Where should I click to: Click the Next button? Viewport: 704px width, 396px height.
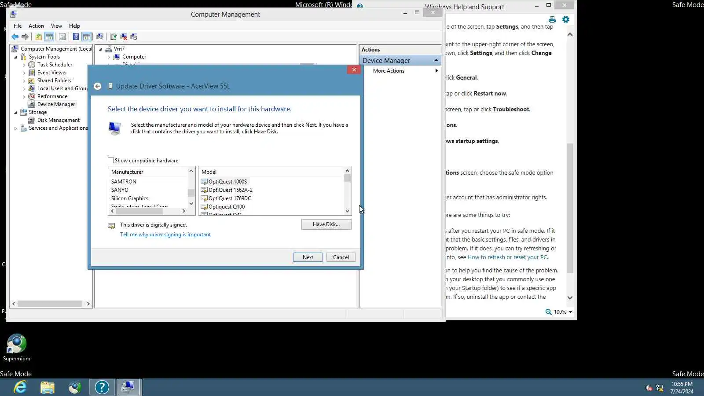308,257
